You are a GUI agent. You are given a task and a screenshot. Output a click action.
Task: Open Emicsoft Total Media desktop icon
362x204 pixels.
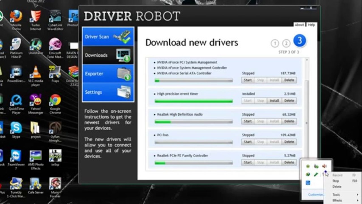point(55,48)
